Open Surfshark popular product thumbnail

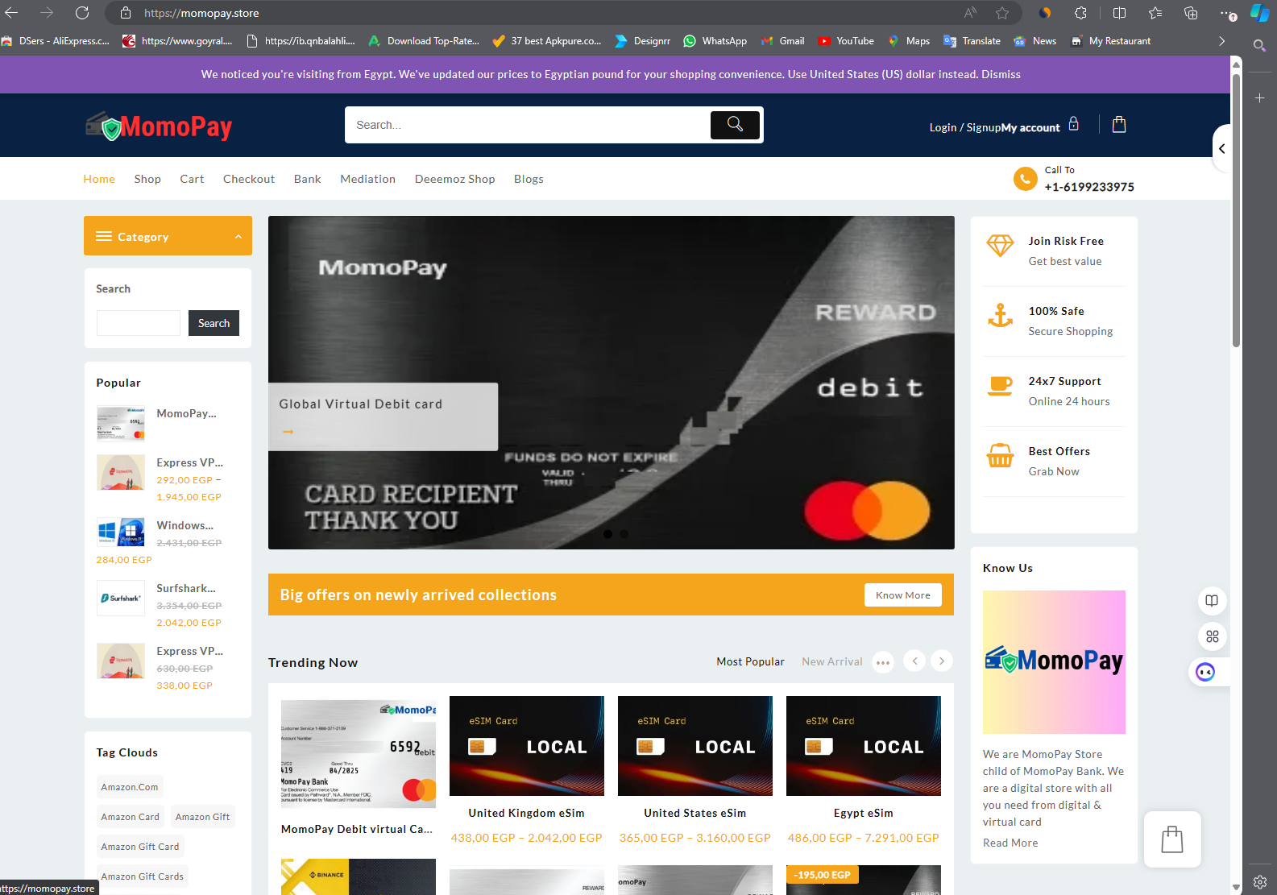[x=121, y=599]
